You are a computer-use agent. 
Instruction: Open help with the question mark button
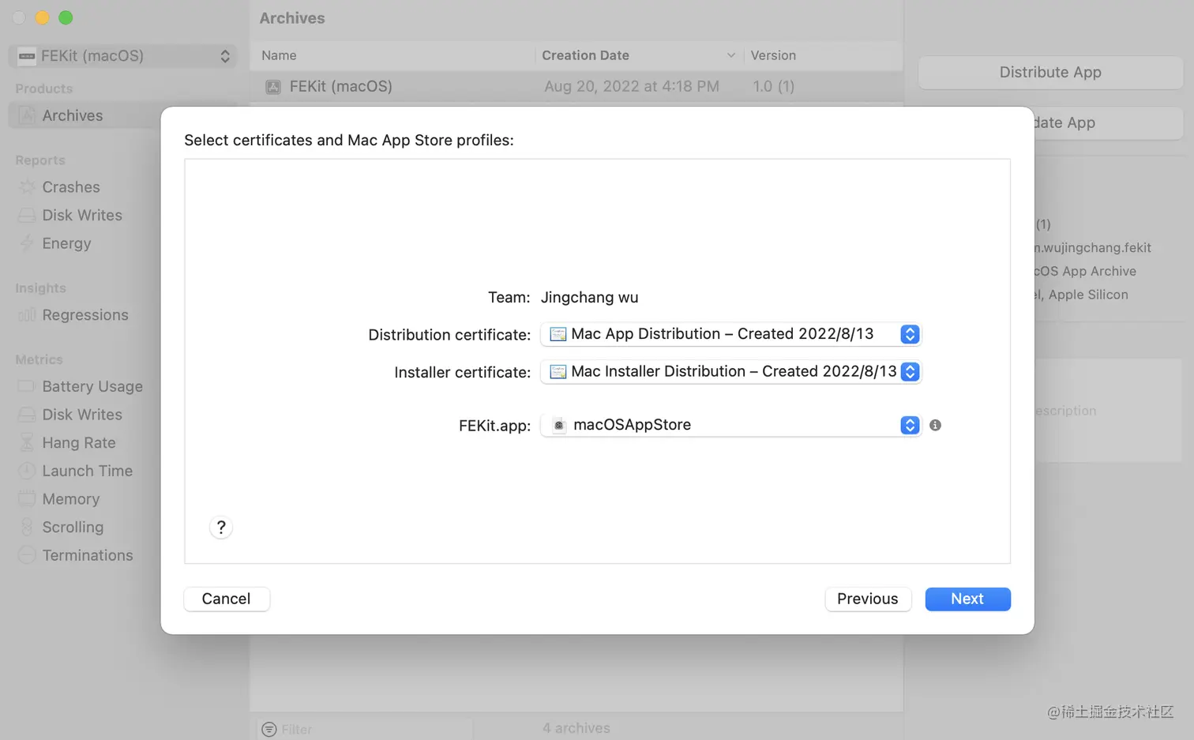coord(221,528)
